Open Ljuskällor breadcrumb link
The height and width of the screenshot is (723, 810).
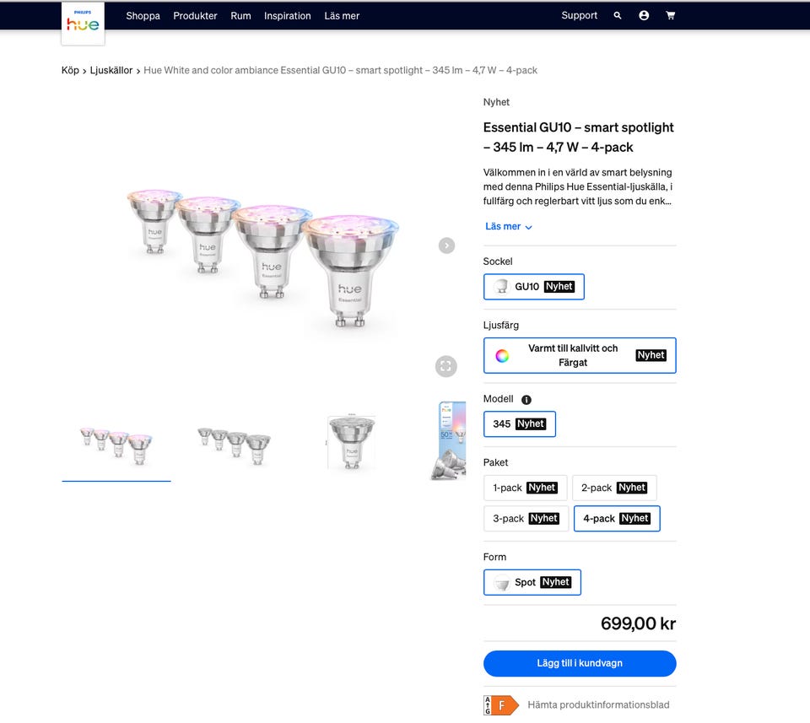point(111,70)
